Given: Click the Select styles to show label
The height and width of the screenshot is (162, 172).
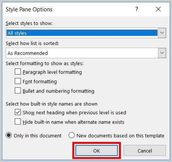Looking at the screenshot, I should (29, 23).
